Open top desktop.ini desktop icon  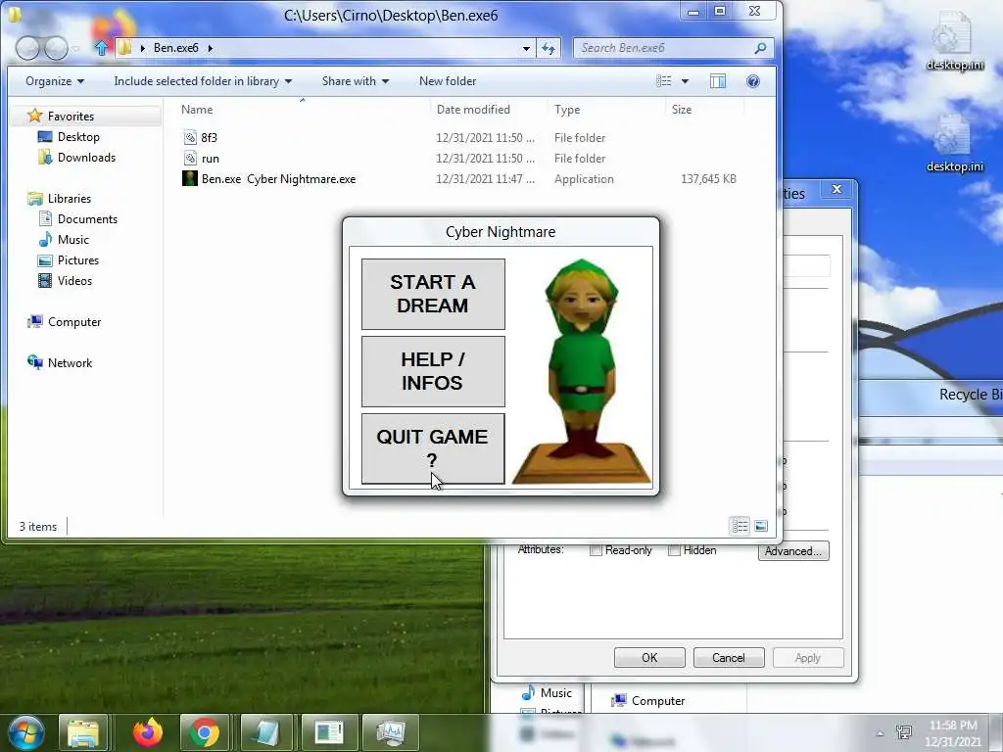pyautogui.click(x=955, y=40)
